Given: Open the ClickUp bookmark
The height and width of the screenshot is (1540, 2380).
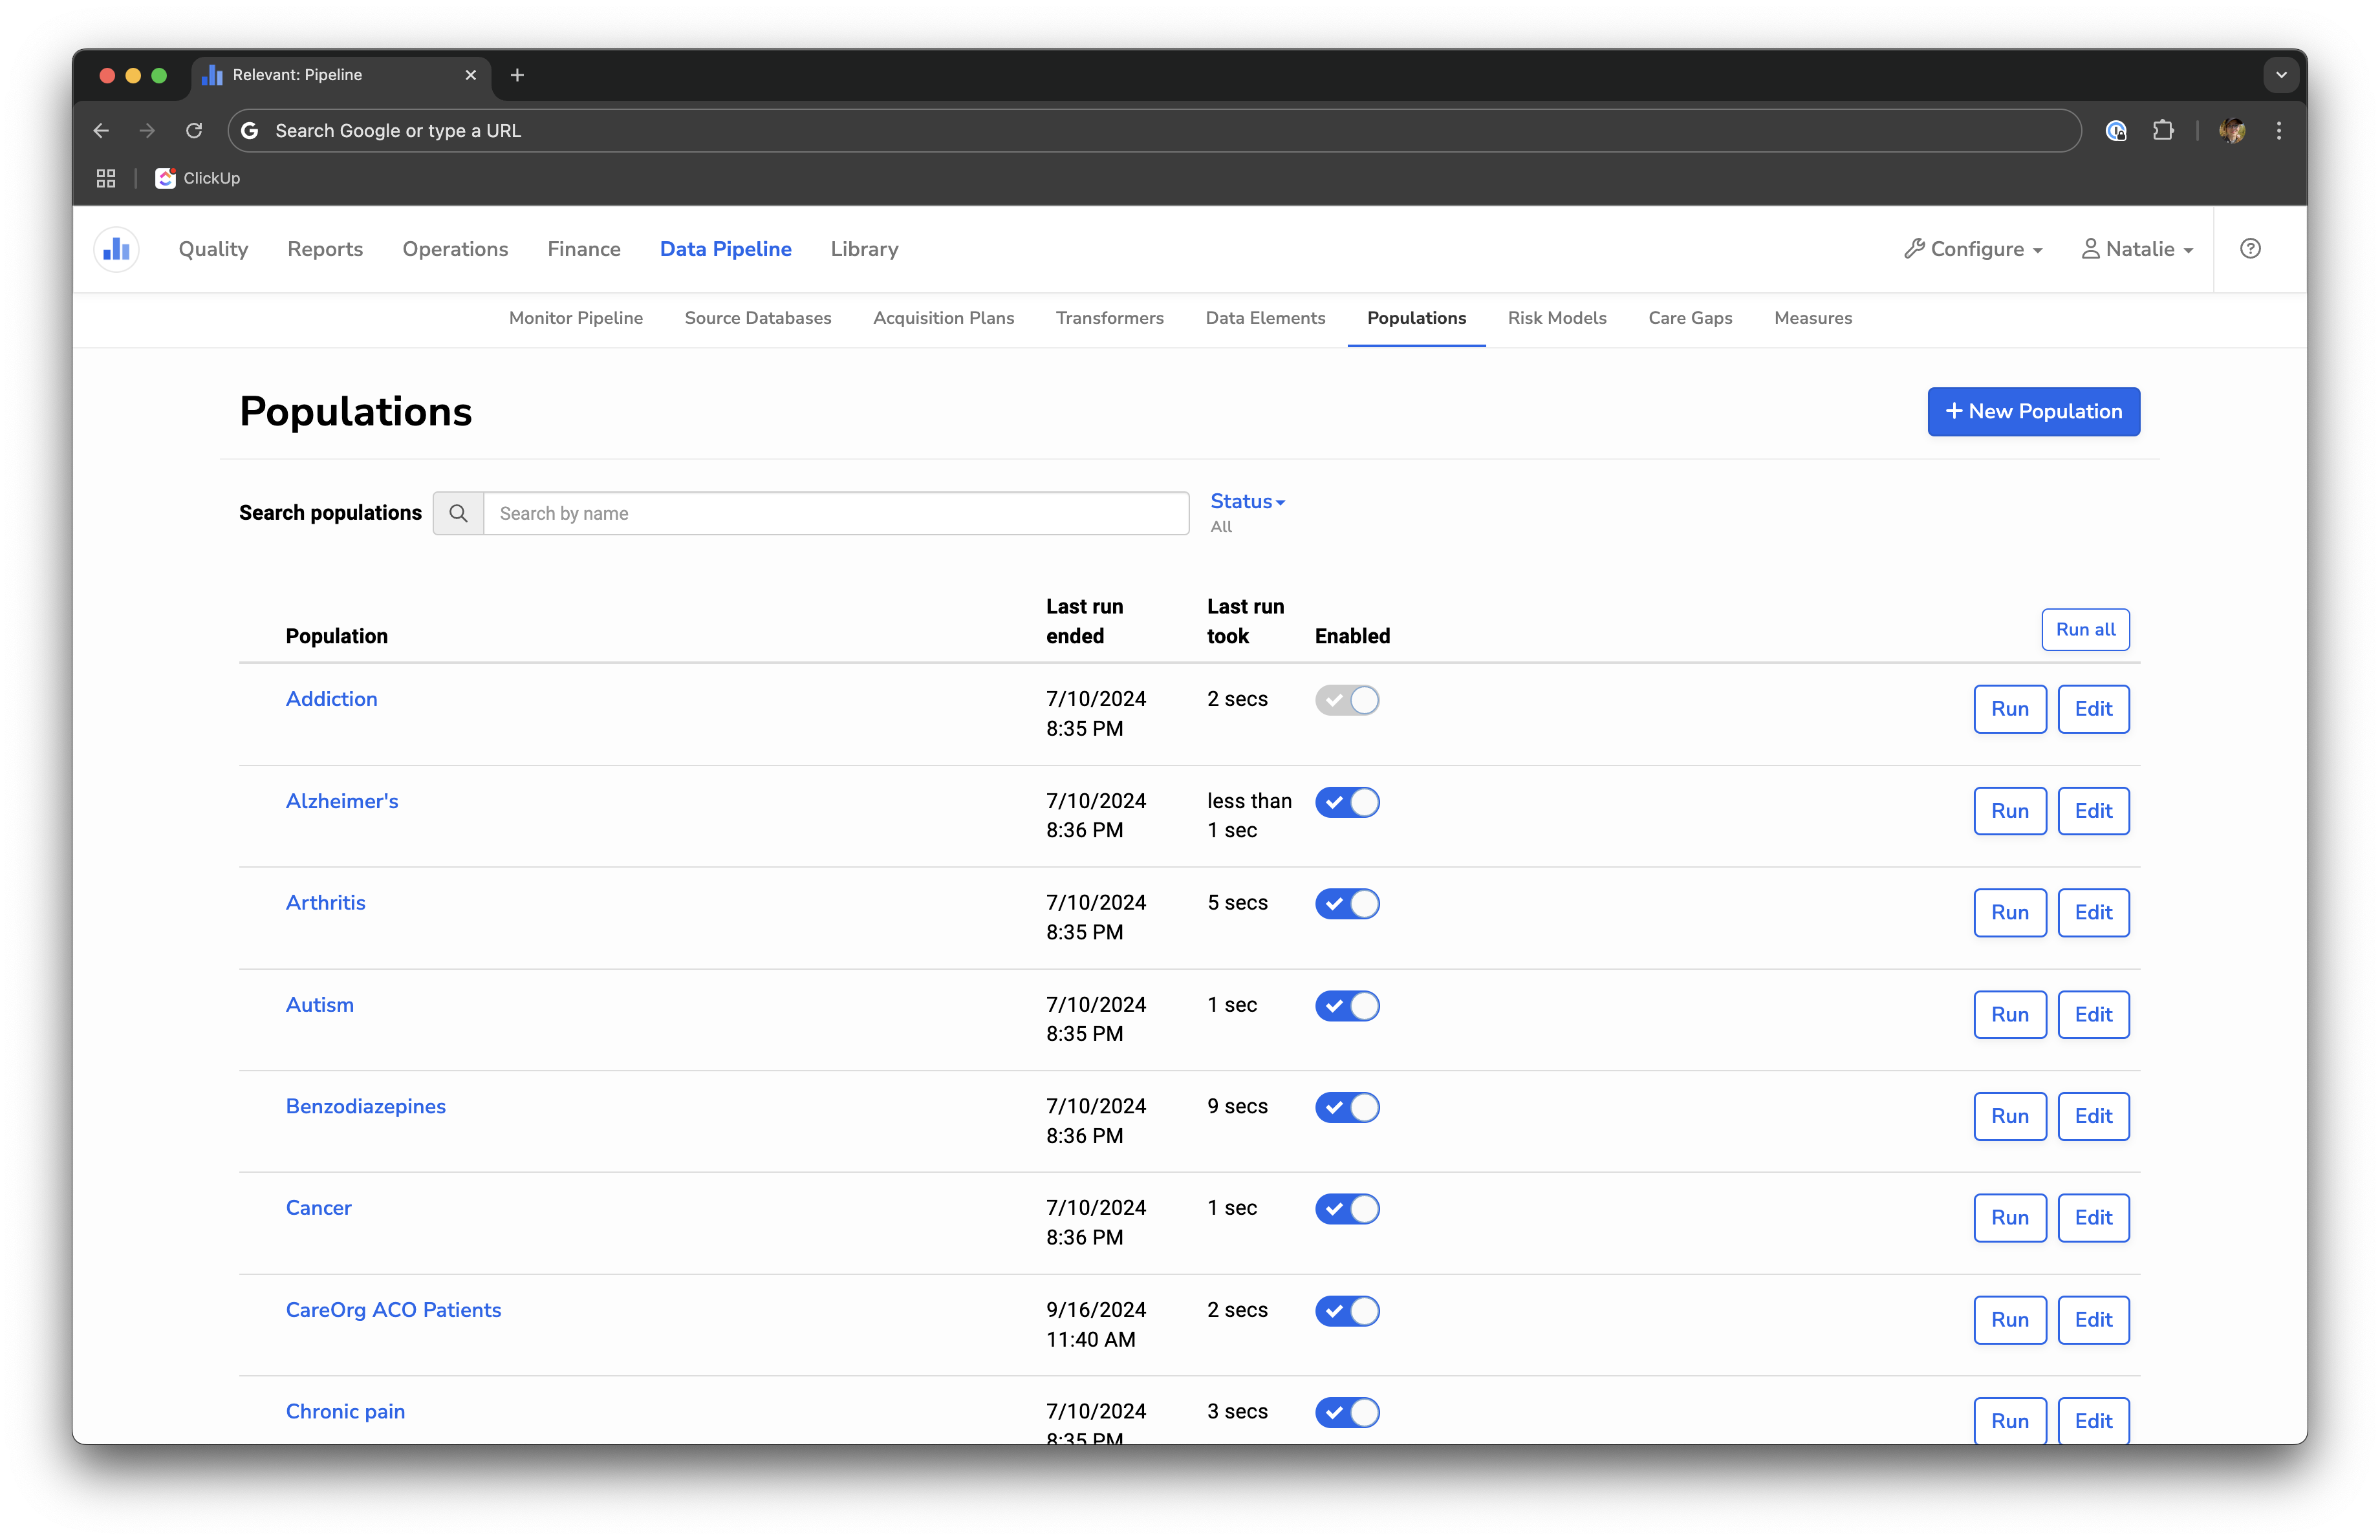Looking at the screenshot, I should click(x=198, y=178).
